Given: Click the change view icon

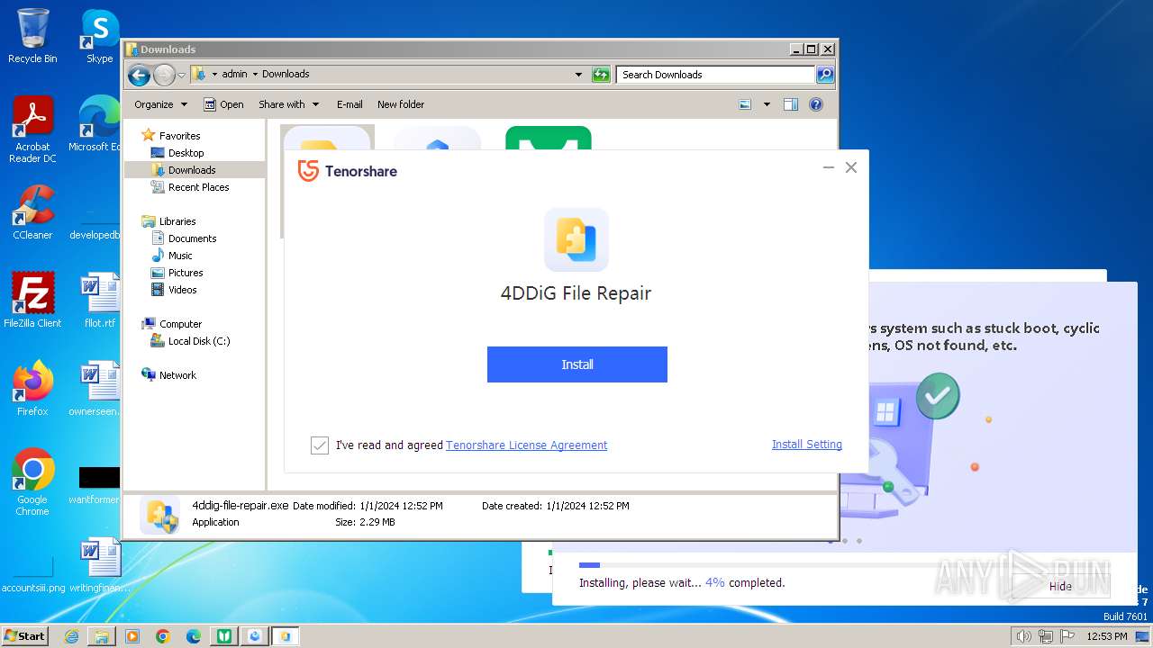Looking at the screenshot, I should pyautogui.click(x=745, y=104).
